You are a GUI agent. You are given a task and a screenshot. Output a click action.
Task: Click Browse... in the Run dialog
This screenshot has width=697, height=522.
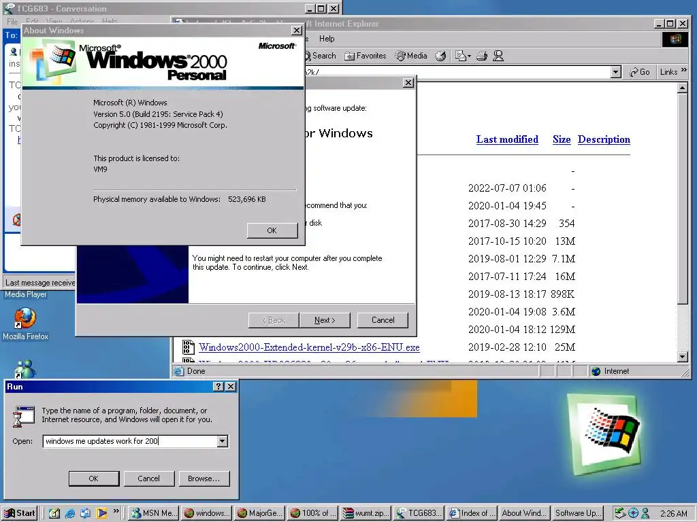click(x=204, y=478)
